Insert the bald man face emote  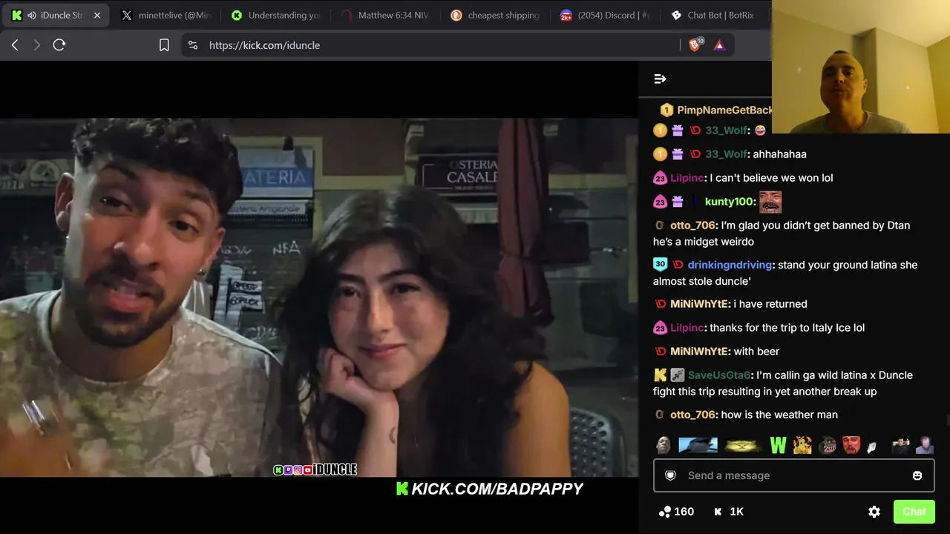pos(663,445)
